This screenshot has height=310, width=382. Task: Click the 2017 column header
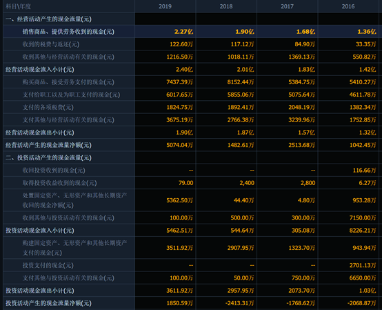click(287, 6)
